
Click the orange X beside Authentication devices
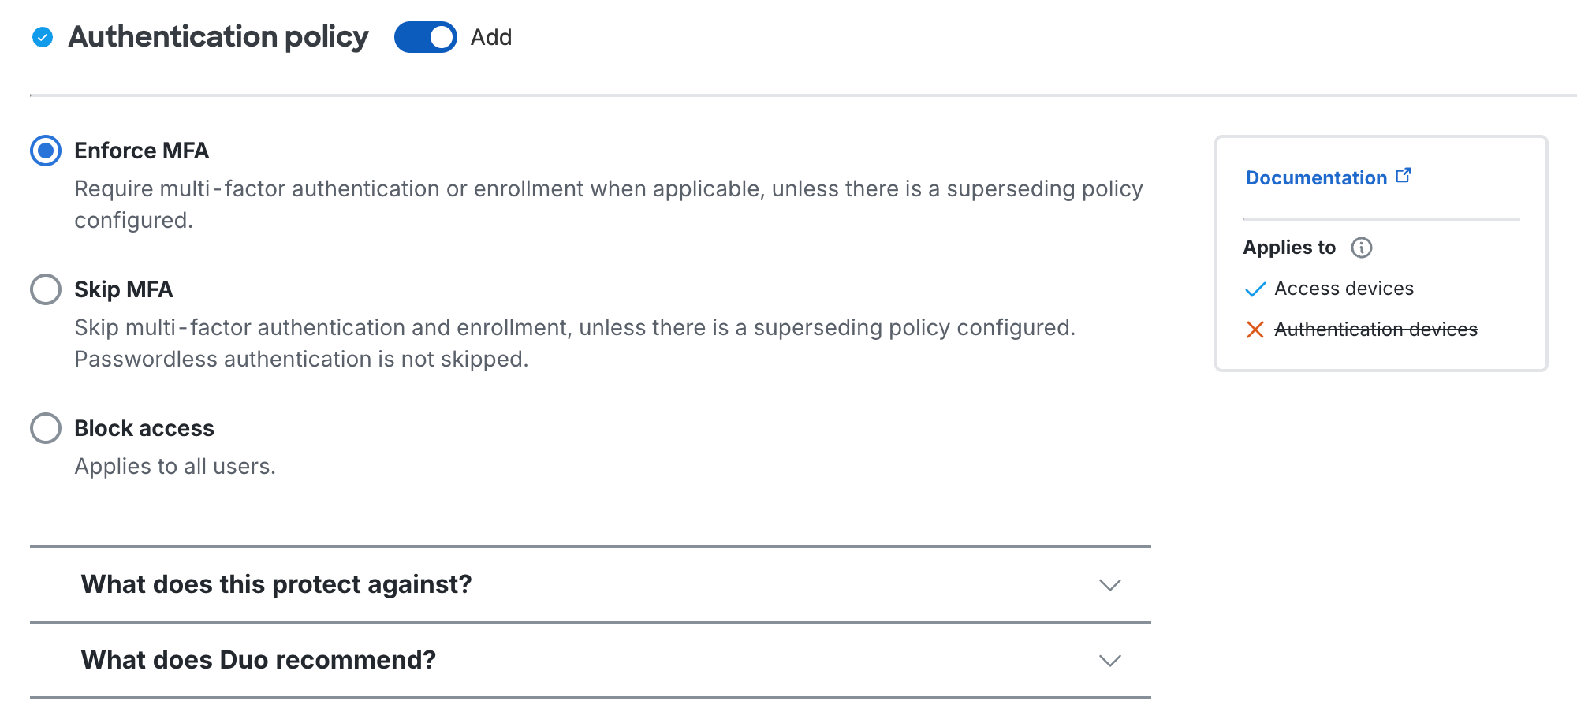[x=1255, y=330]
